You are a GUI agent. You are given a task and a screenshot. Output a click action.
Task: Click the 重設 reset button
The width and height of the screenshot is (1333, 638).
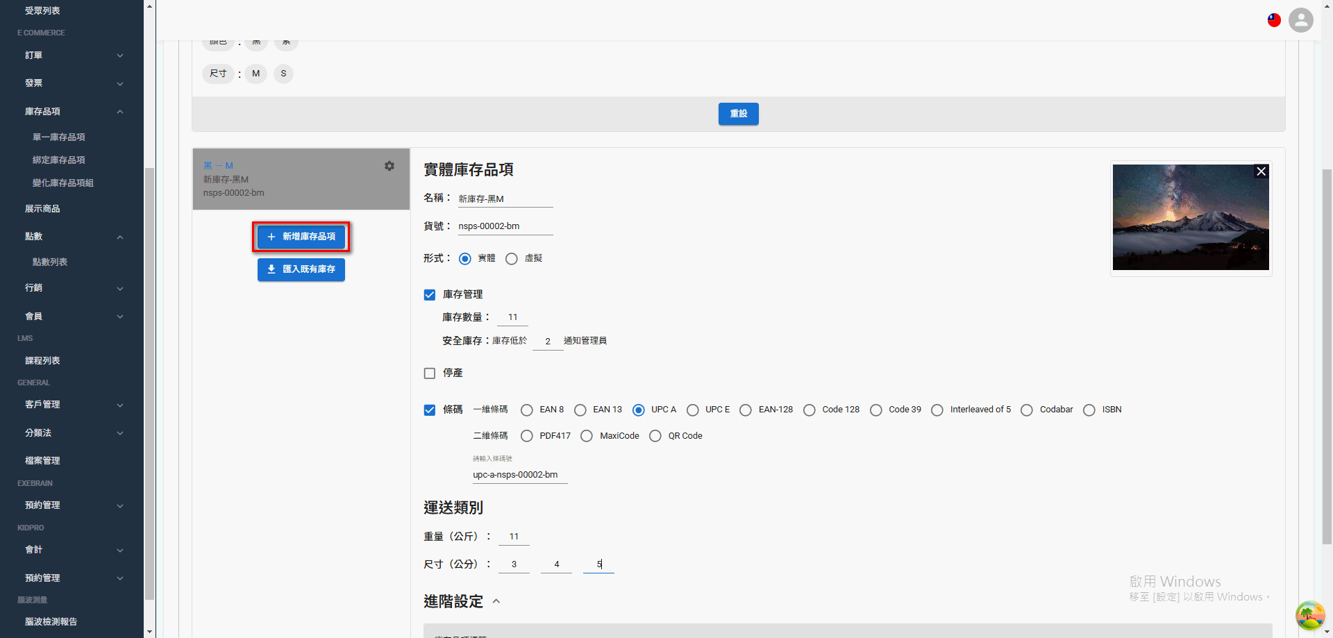(x=739, y=114)
